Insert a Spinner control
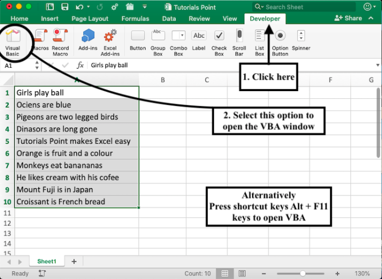Image resolution: width=382 pixels, height=279 pixels. tap(301, 39)
